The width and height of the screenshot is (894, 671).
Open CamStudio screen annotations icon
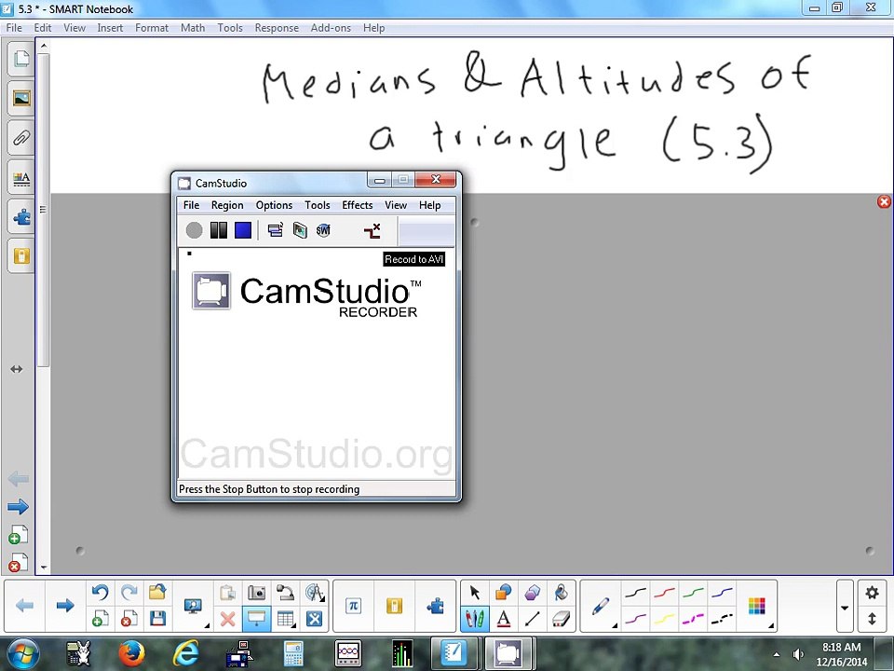(x=300, y=230)
